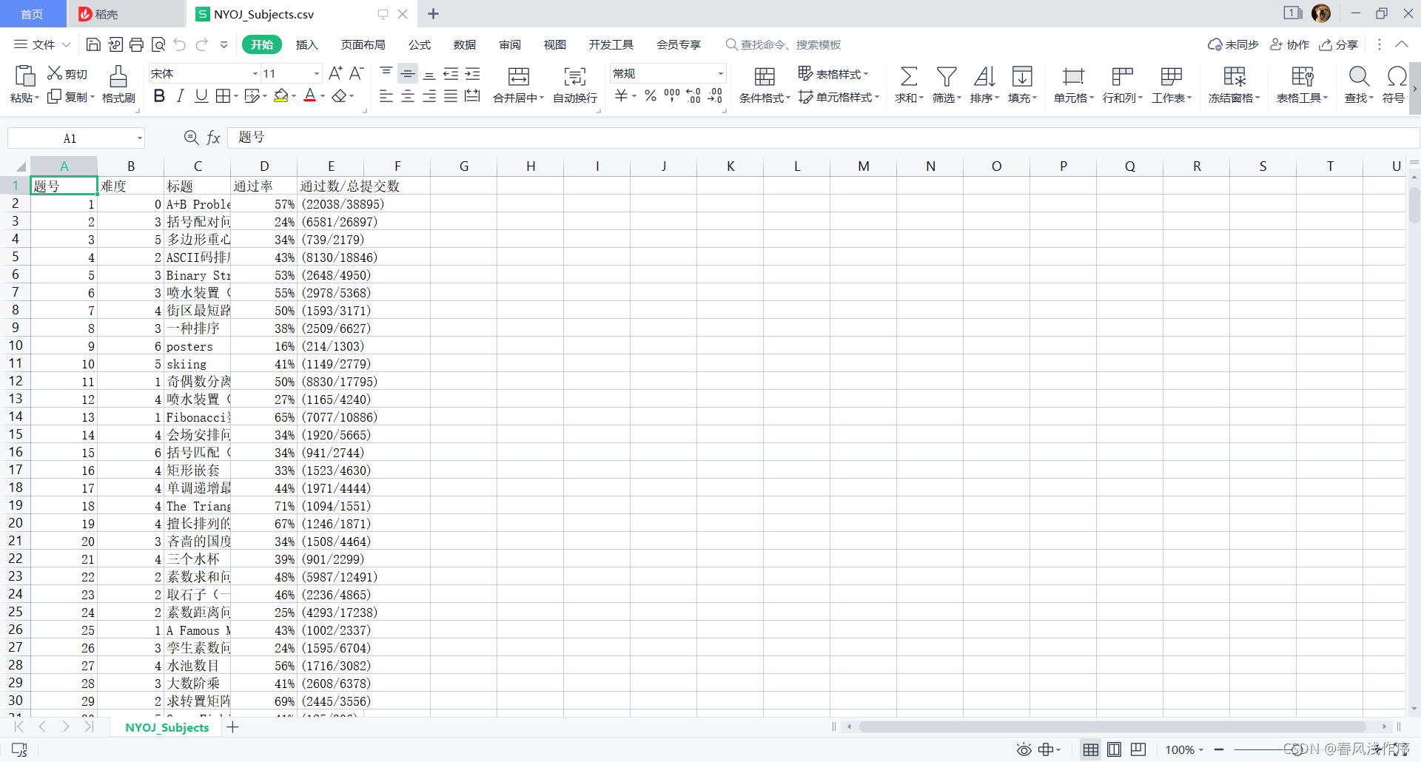Viewport: 1421px width, 762px height.
Task: Click Merge and Center (合并居中) icon
Action: (519, 76)
